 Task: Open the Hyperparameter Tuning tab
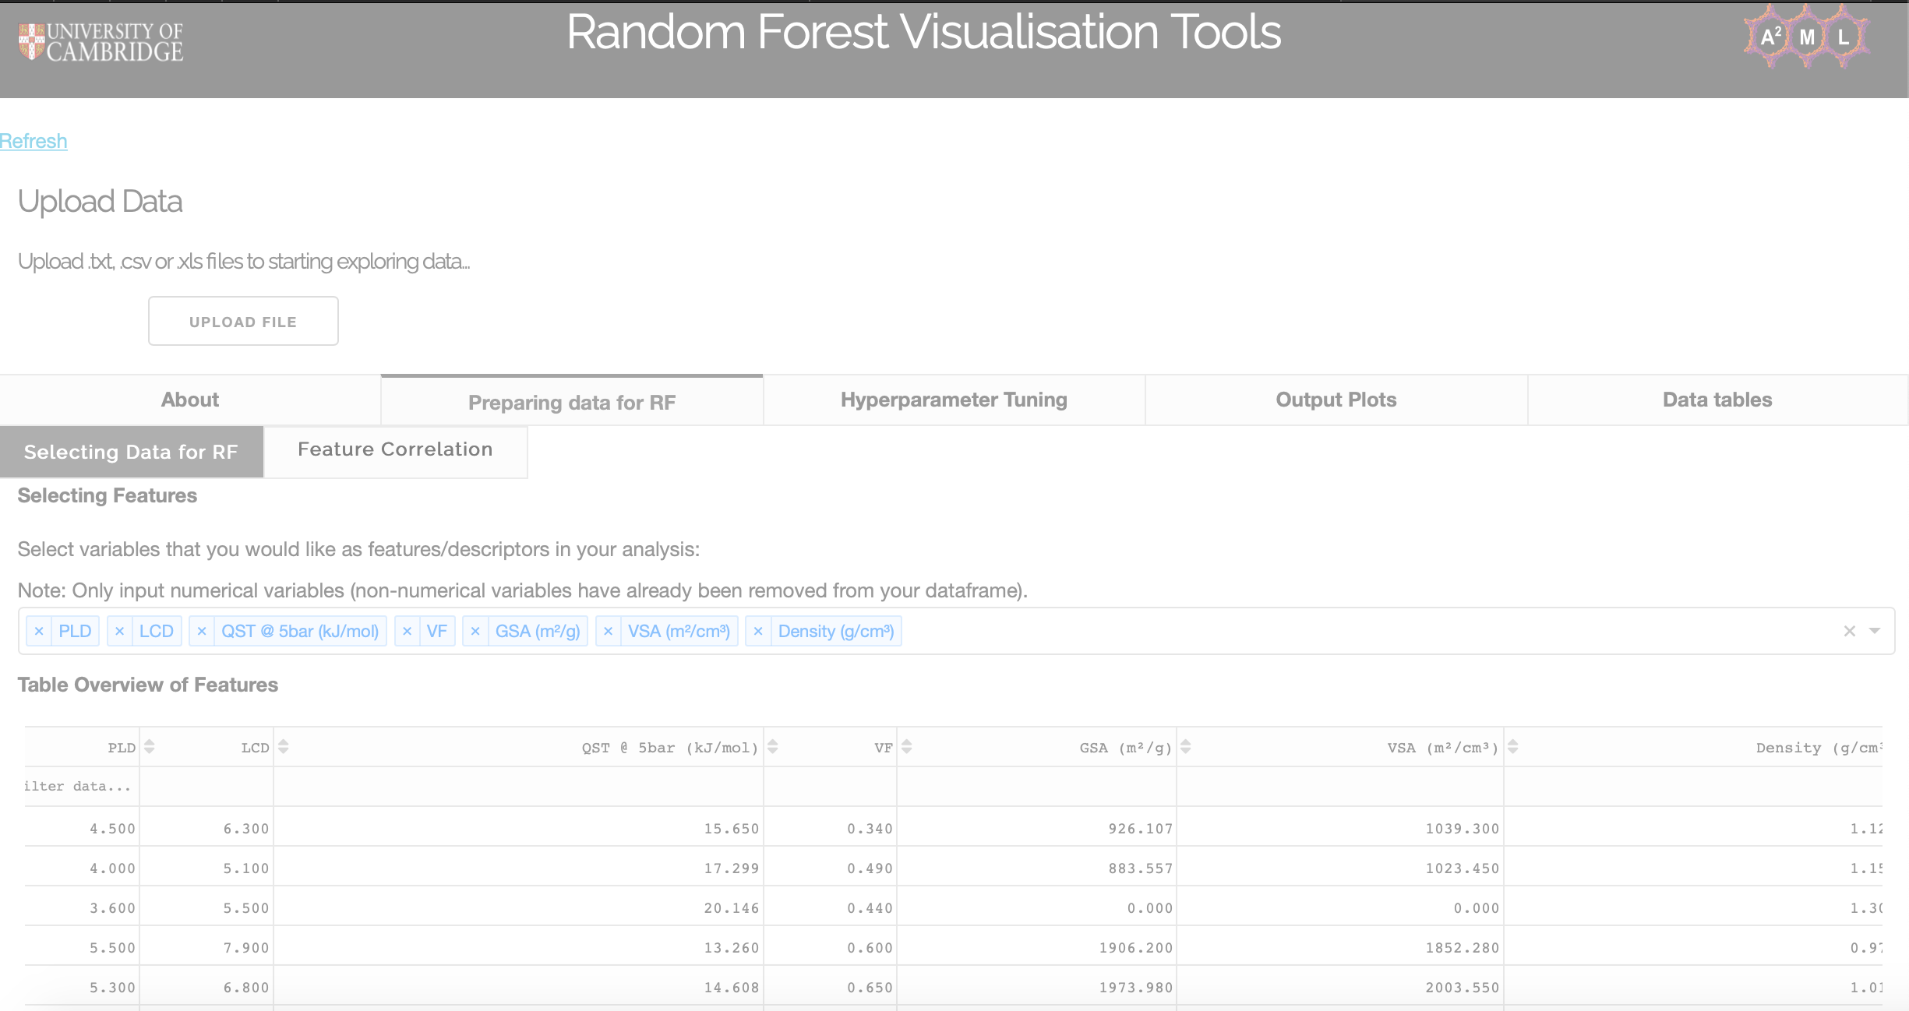point(954,400)
